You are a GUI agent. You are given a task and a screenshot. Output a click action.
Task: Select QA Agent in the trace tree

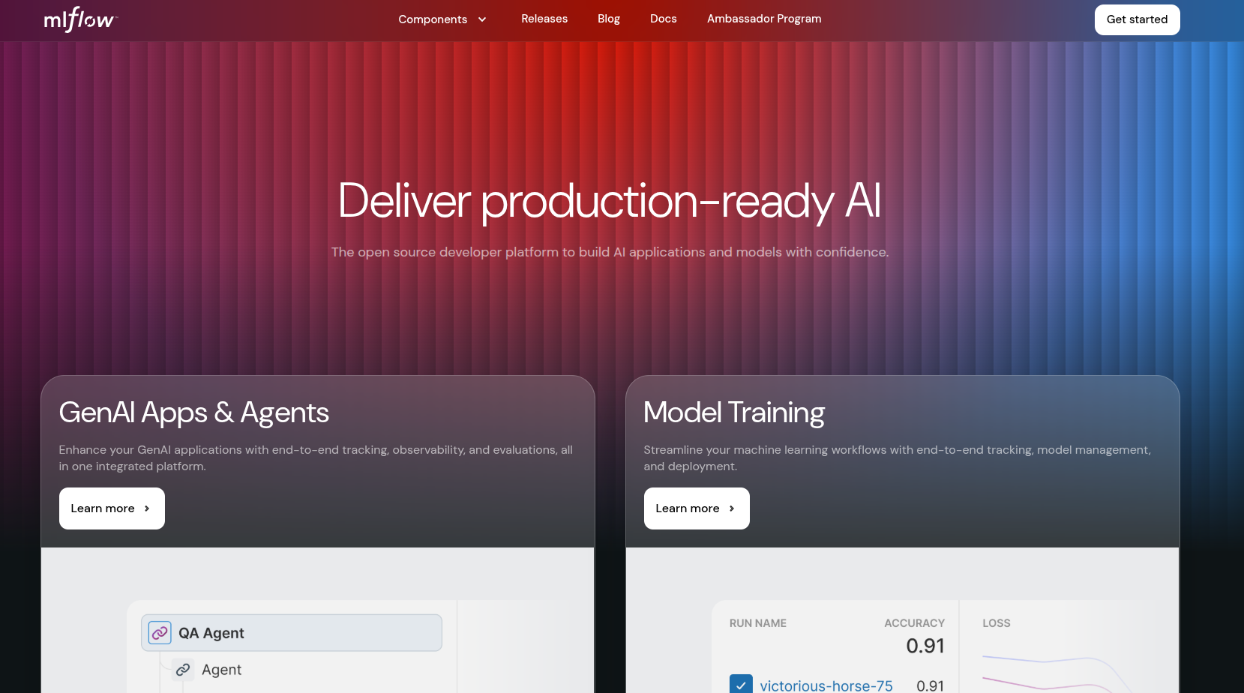[x=291, y=632]
